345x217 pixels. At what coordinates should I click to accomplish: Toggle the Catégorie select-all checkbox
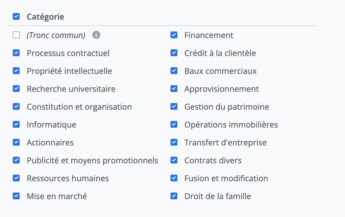(x=16, y=16)
